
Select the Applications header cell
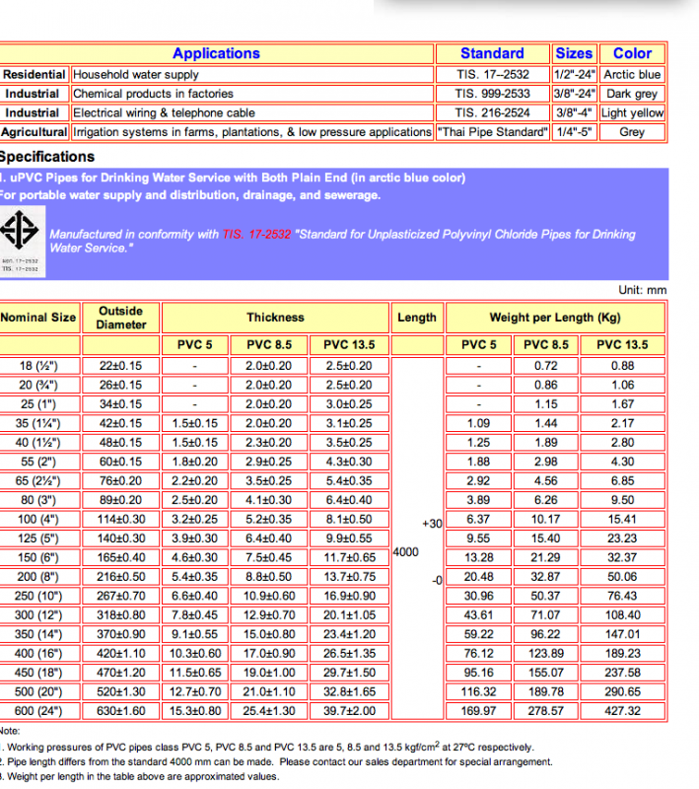(216, 53)
